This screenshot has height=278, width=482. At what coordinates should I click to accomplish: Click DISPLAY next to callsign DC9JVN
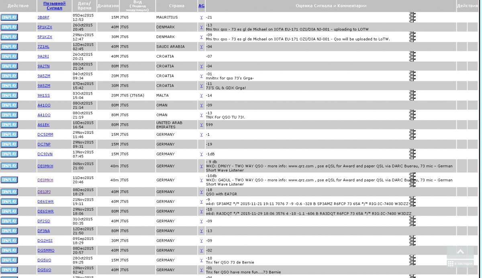pyautogui.click(x=9, y=154)
